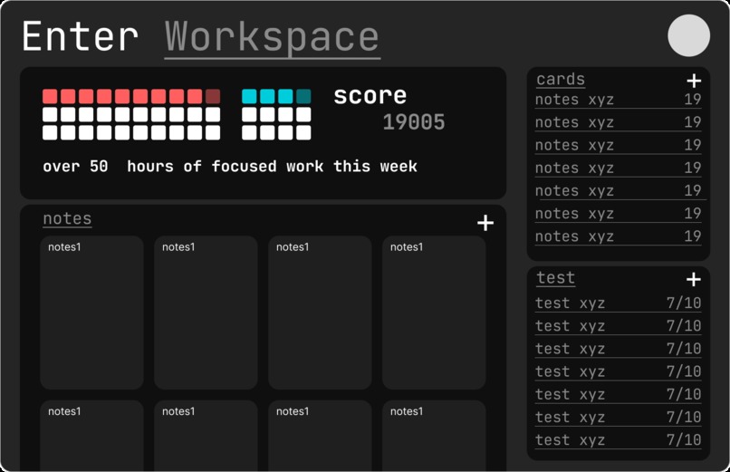Open the first 'notes xyz' row in cards list
730x472 pixels.
(619, 100)
